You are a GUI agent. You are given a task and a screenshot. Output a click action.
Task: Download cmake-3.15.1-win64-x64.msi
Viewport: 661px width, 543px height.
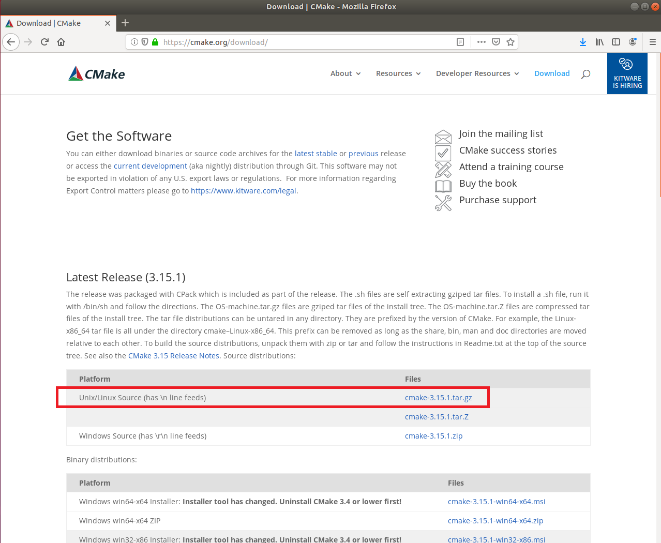(x=497, y=502)
